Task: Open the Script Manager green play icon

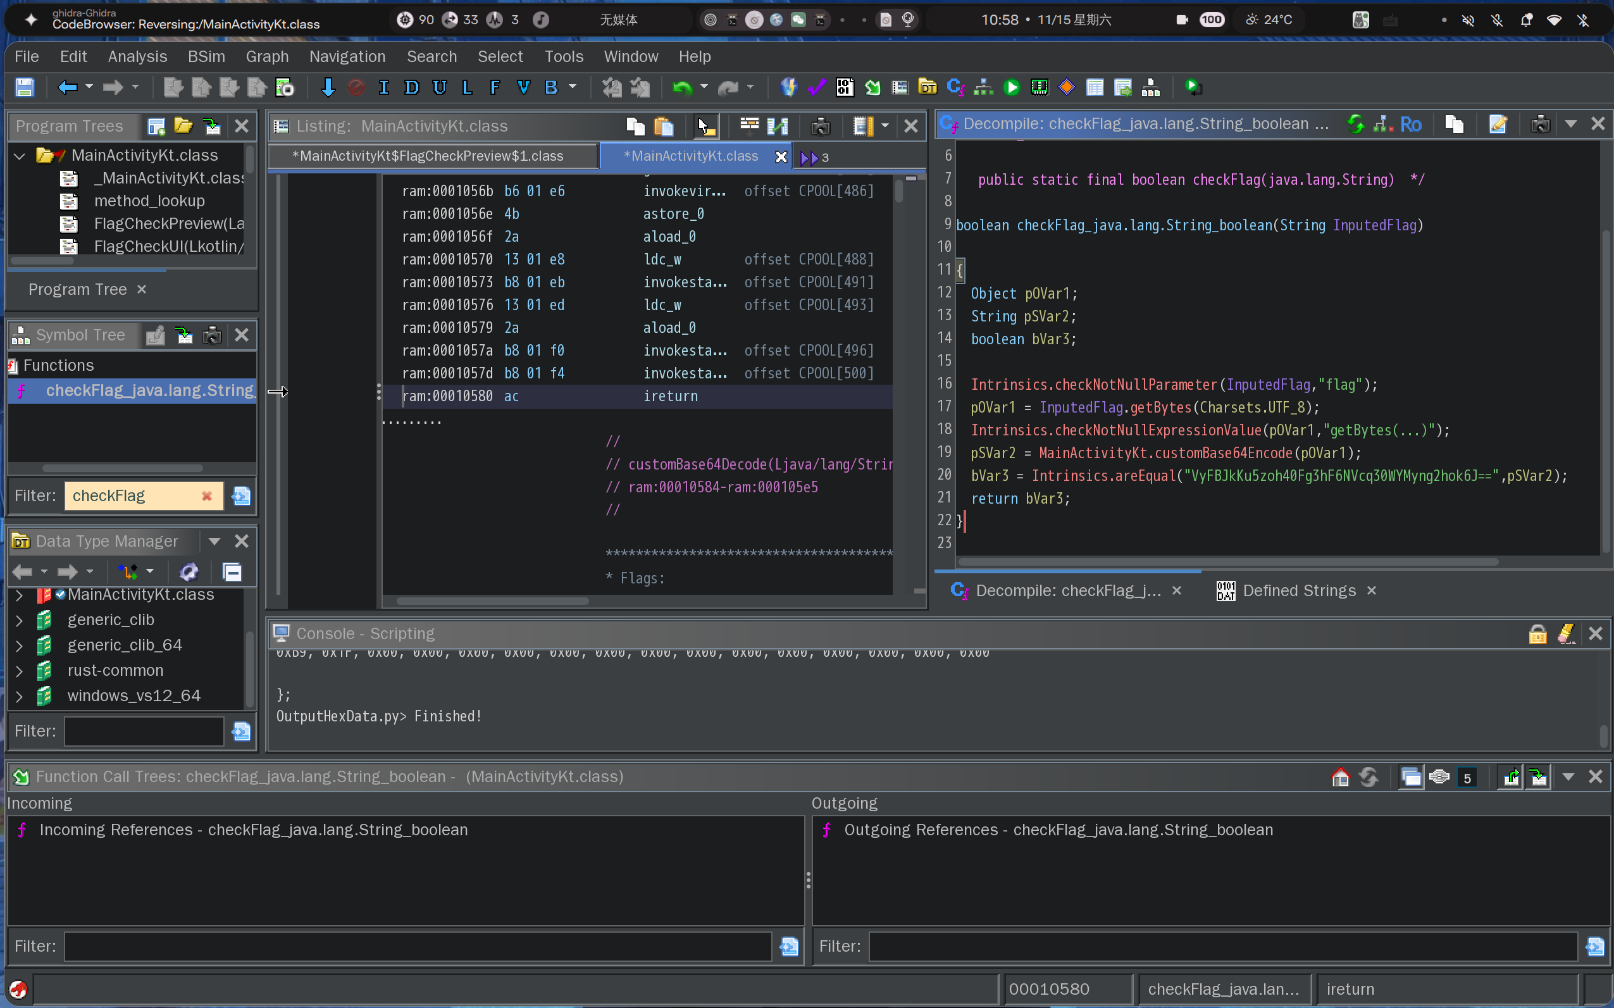Action: pyautogui.click(x=1011, y=87)
